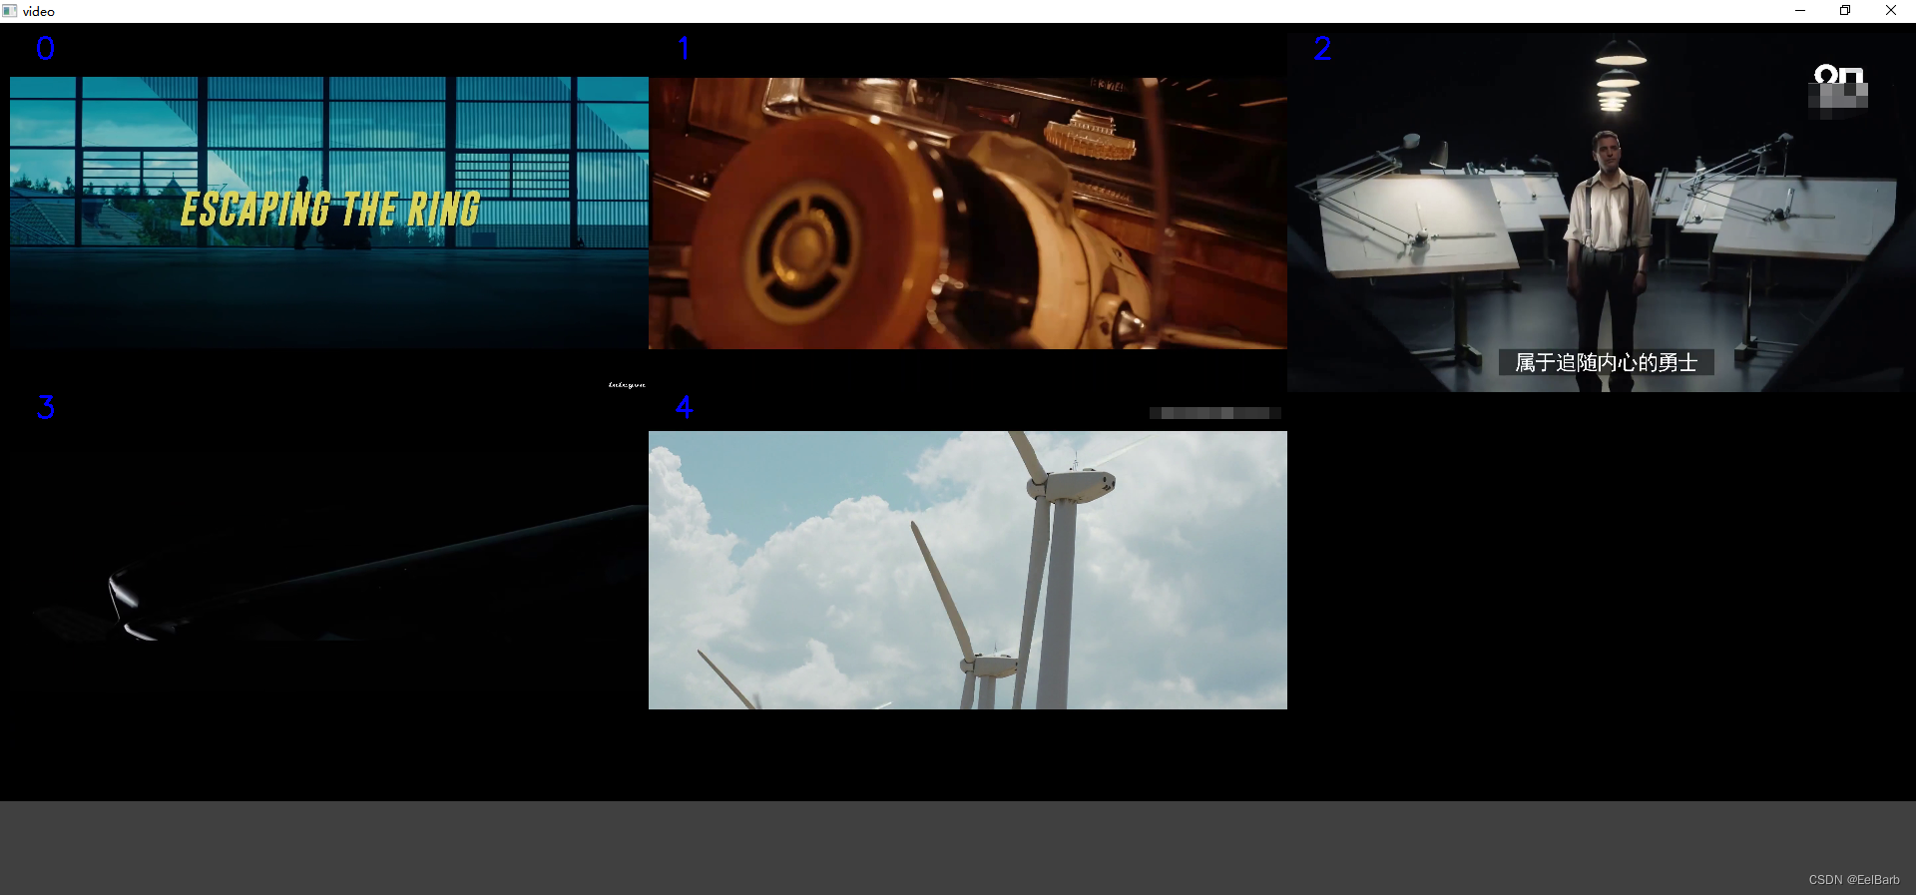Click the 'ESCAPING THE RING' title text
This screenshot has height=895, width=1916.
[x=330, y=210]
